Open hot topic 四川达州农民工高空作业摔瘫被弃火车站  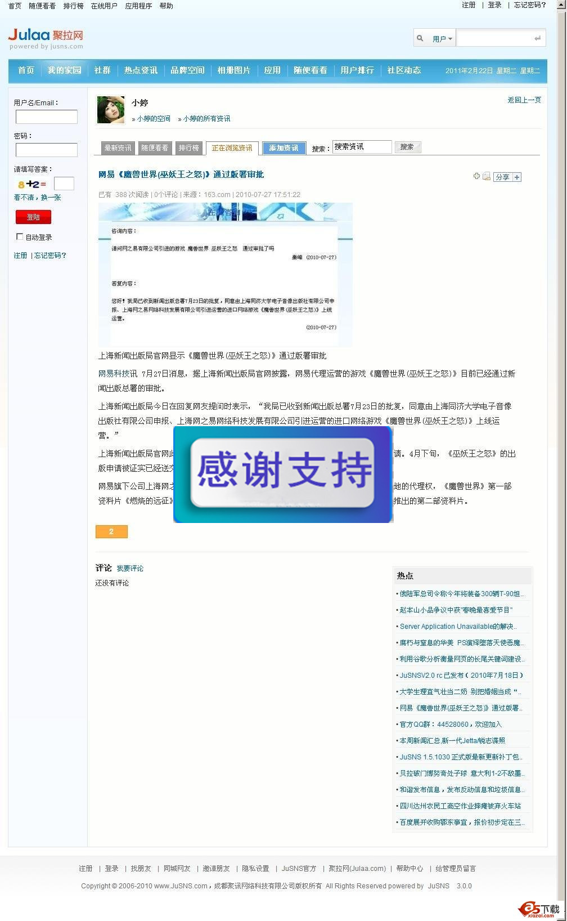460,806
